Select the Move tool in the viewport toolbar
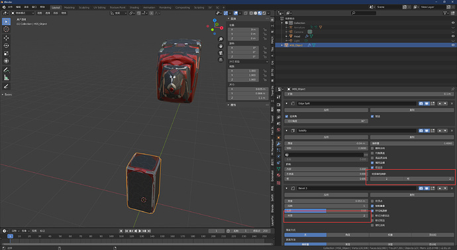Screen dimensions: 457x250 click(6, 38)
